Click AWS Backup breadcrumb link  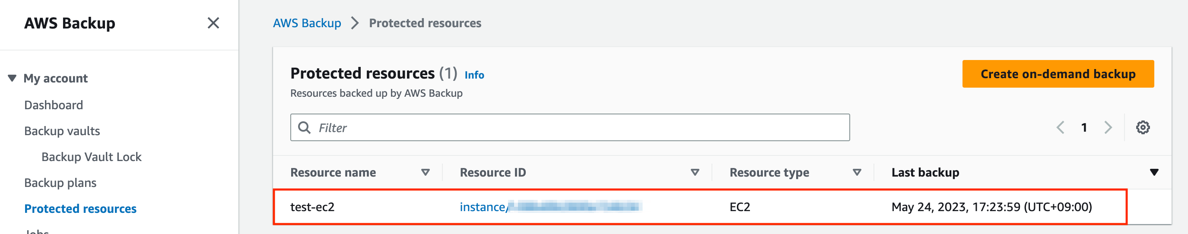tap(307, 23)
